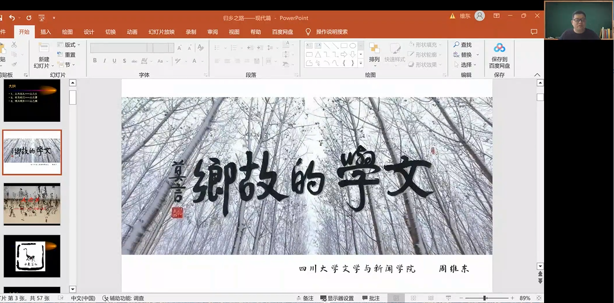The width and height of the screenshot is (614, 303).
Task: Open the Insert (插入) tab
Action: (46, 32)
